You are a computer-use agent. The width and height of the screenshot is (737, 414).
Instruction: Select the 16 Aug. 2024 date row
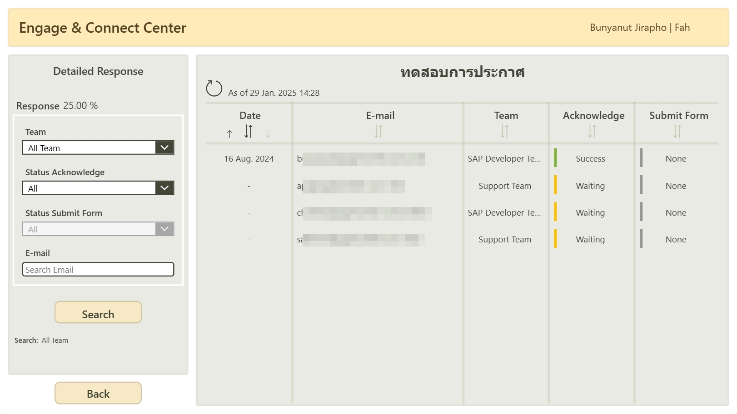(249, 159)
